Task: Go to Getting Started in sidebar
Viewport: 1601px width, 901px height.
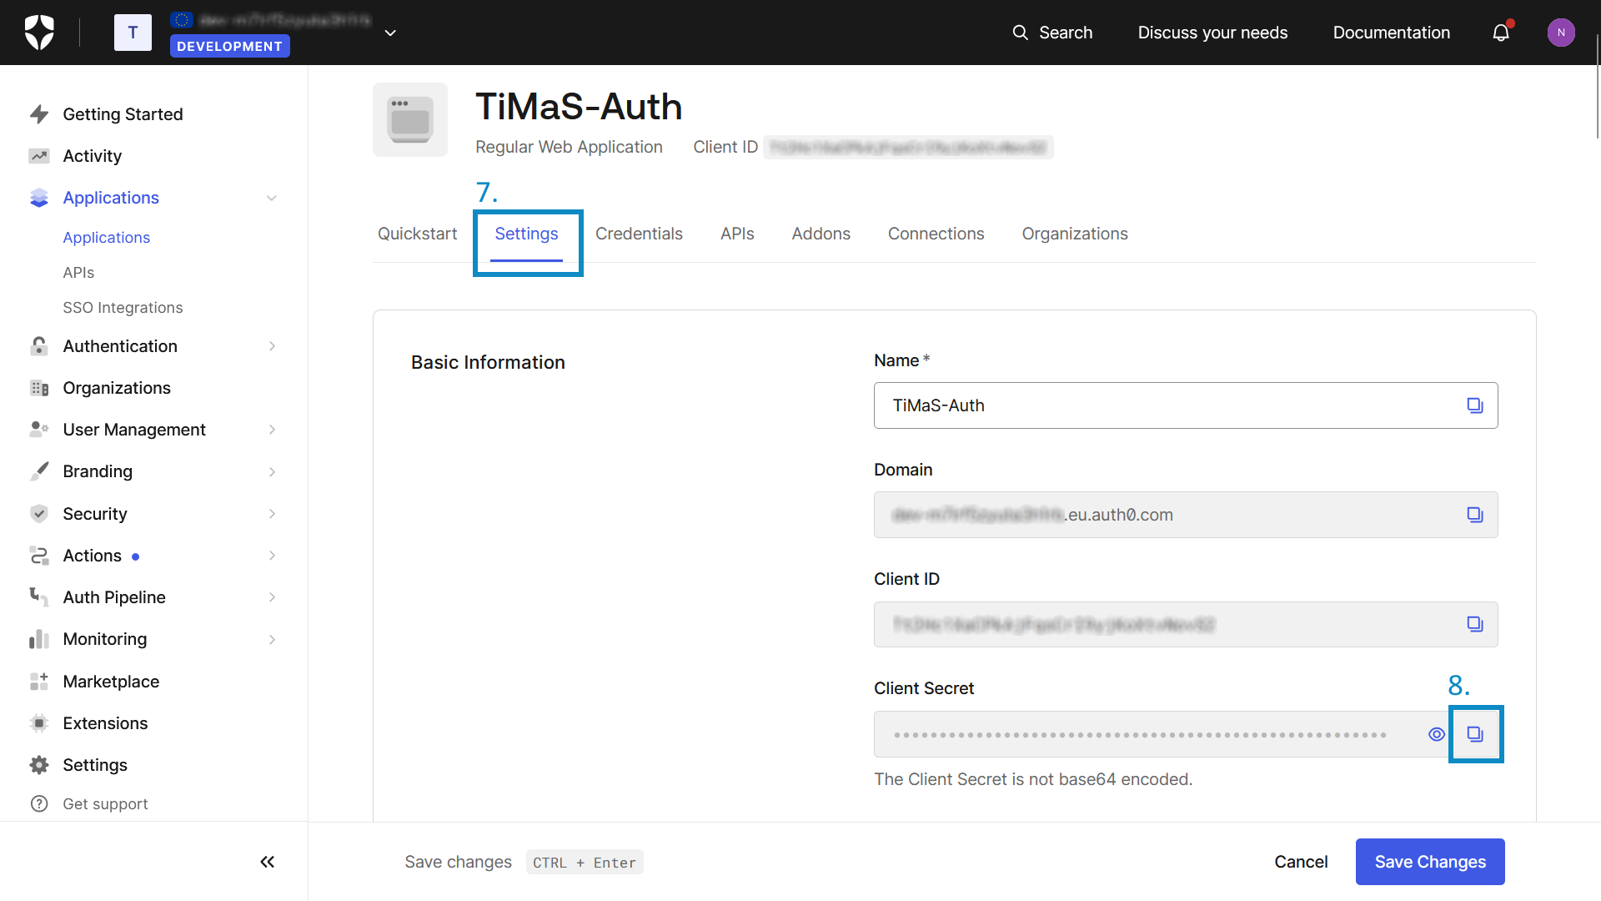Action: [123, 114]
